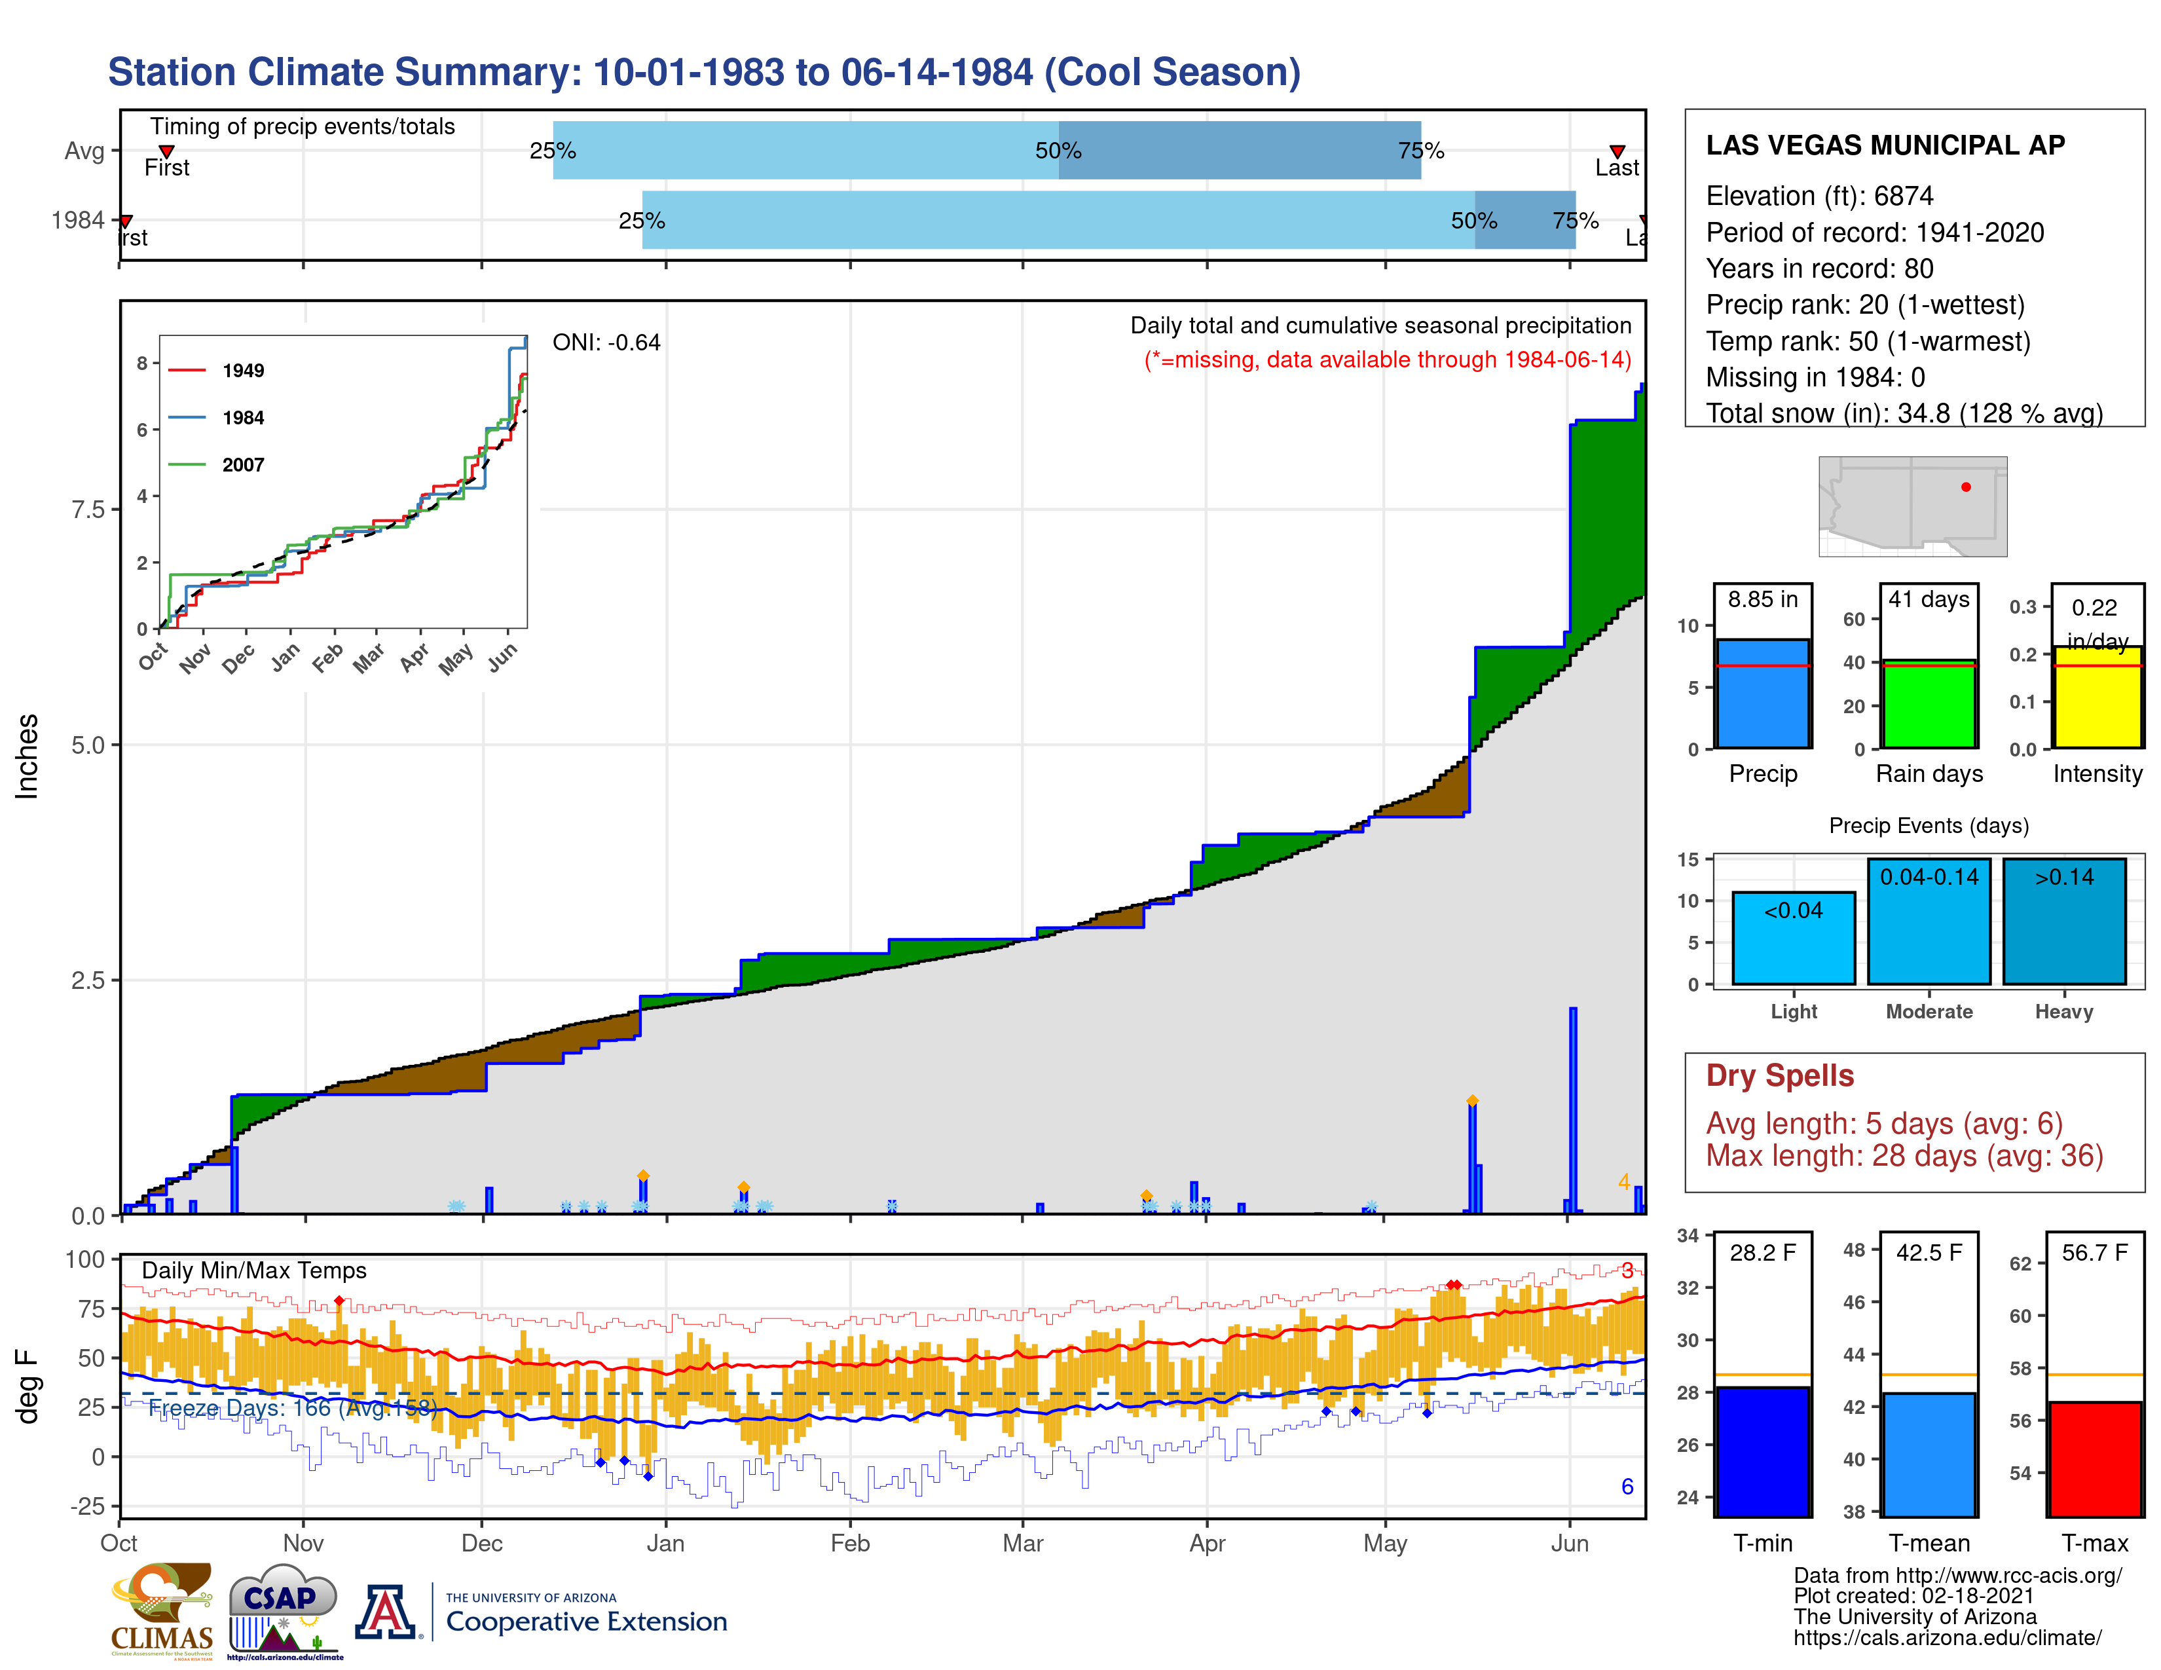
Task: Click 'Elevation (ft): 6874' text
Action: [1819, 196]
